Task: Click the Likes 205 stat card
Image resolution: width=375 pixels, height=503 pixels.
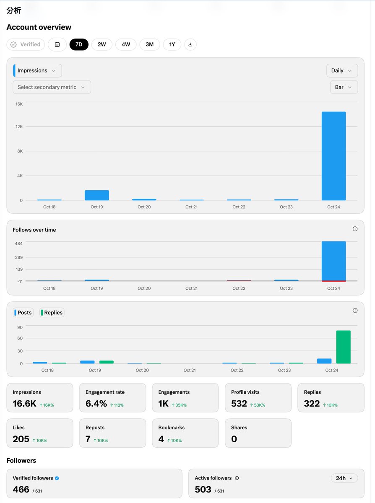Action: coord(40,433)
